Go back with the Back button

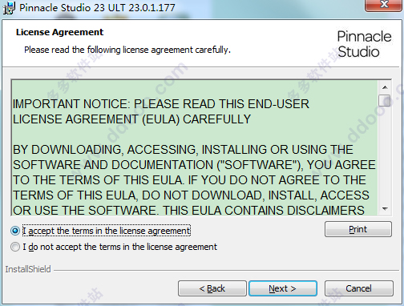pos(212,288)
